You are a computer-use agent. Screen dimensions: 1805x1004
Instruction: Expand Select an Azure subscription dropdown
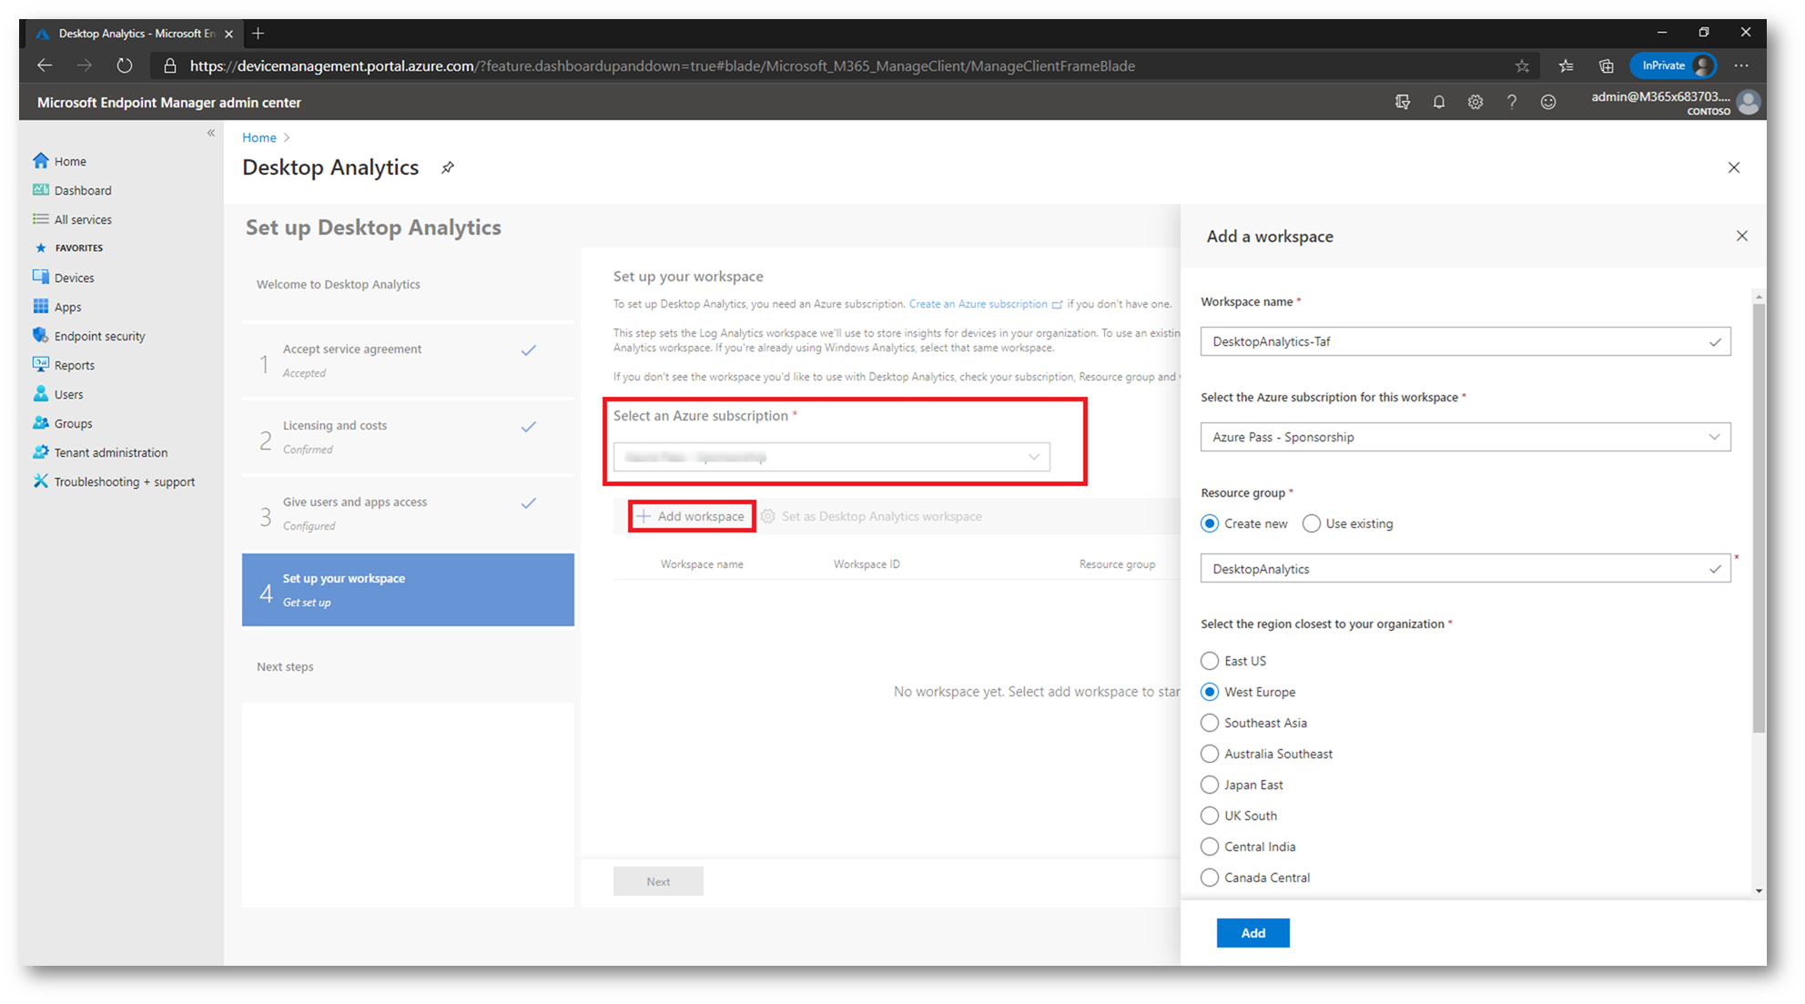coord(831,457)
